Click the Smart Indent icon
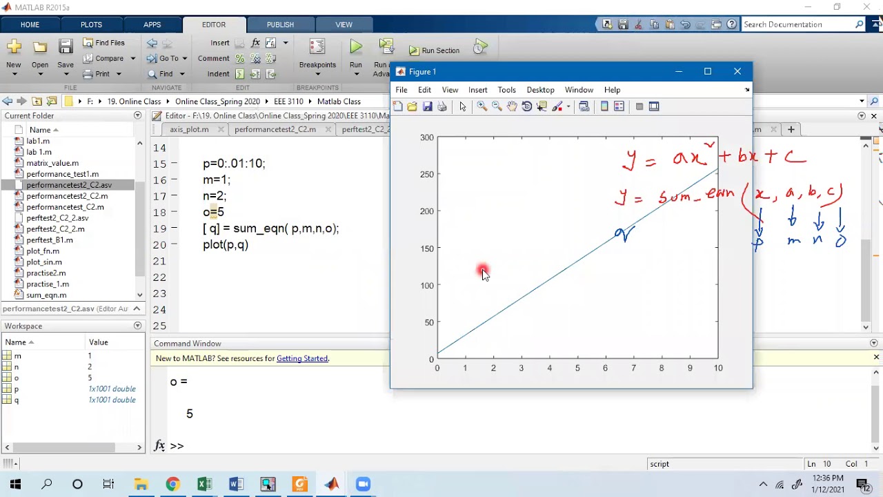The width and height of the screenshot is (883, 497). tap(240, 74)
